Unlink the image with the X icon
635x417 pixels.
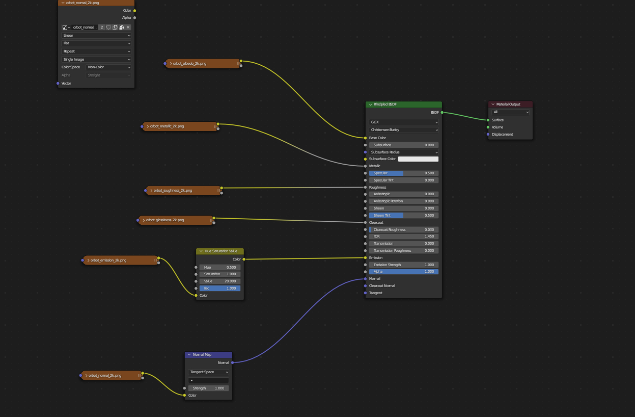(x=128, y=27)
